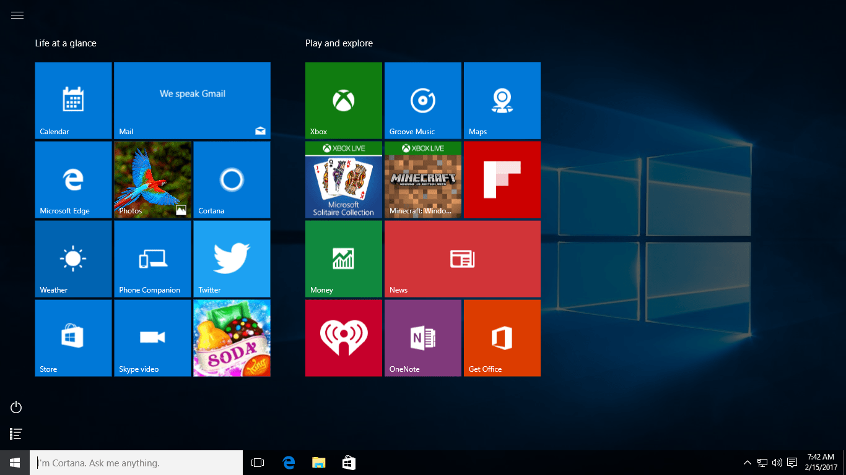Screen dimensions: 846x475
Task: Start Microsoft Edge from the Start menu
Action: pos(73,179)
